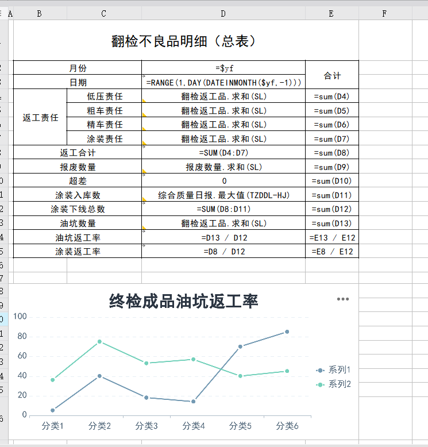428x447 pixels.
Task: Select the 返工责任 merged cell
Action: 40,118
